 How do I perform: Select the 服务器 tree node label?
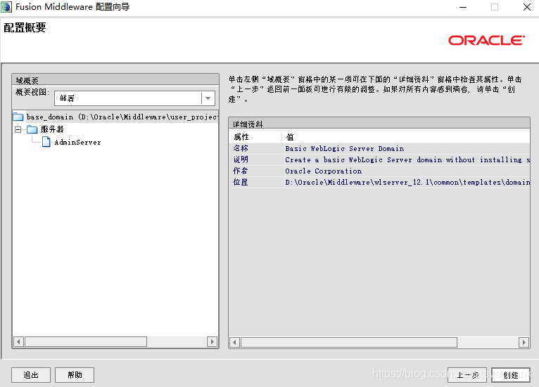pos(52,129)
